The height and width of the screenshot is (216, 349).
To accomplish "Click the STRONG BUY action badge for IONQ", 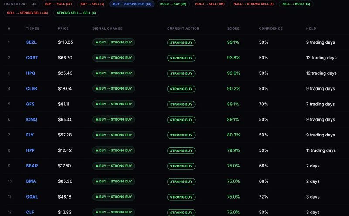I will pyautogui.click(x=181, y=120).
